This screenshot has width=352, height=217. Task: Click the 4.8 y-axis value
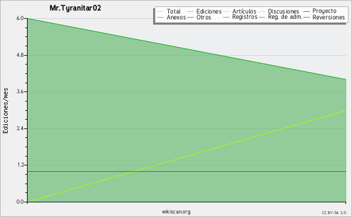20,55
